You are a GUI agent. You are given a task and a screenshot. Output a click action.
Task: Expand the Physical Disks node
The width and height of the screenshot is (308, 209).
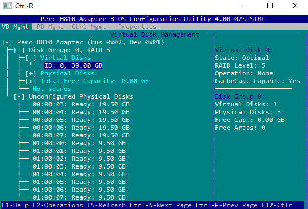[30, 73]
